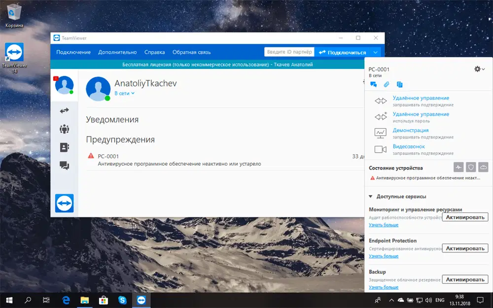Screen dimensions: 493x308
Task: Open Remote Control arrows tab in sidebar
Action: 64,110
